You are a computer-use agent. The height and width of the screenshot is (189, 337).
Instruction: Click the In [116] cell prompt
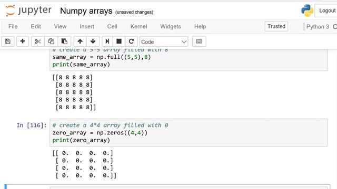[32, 125]
